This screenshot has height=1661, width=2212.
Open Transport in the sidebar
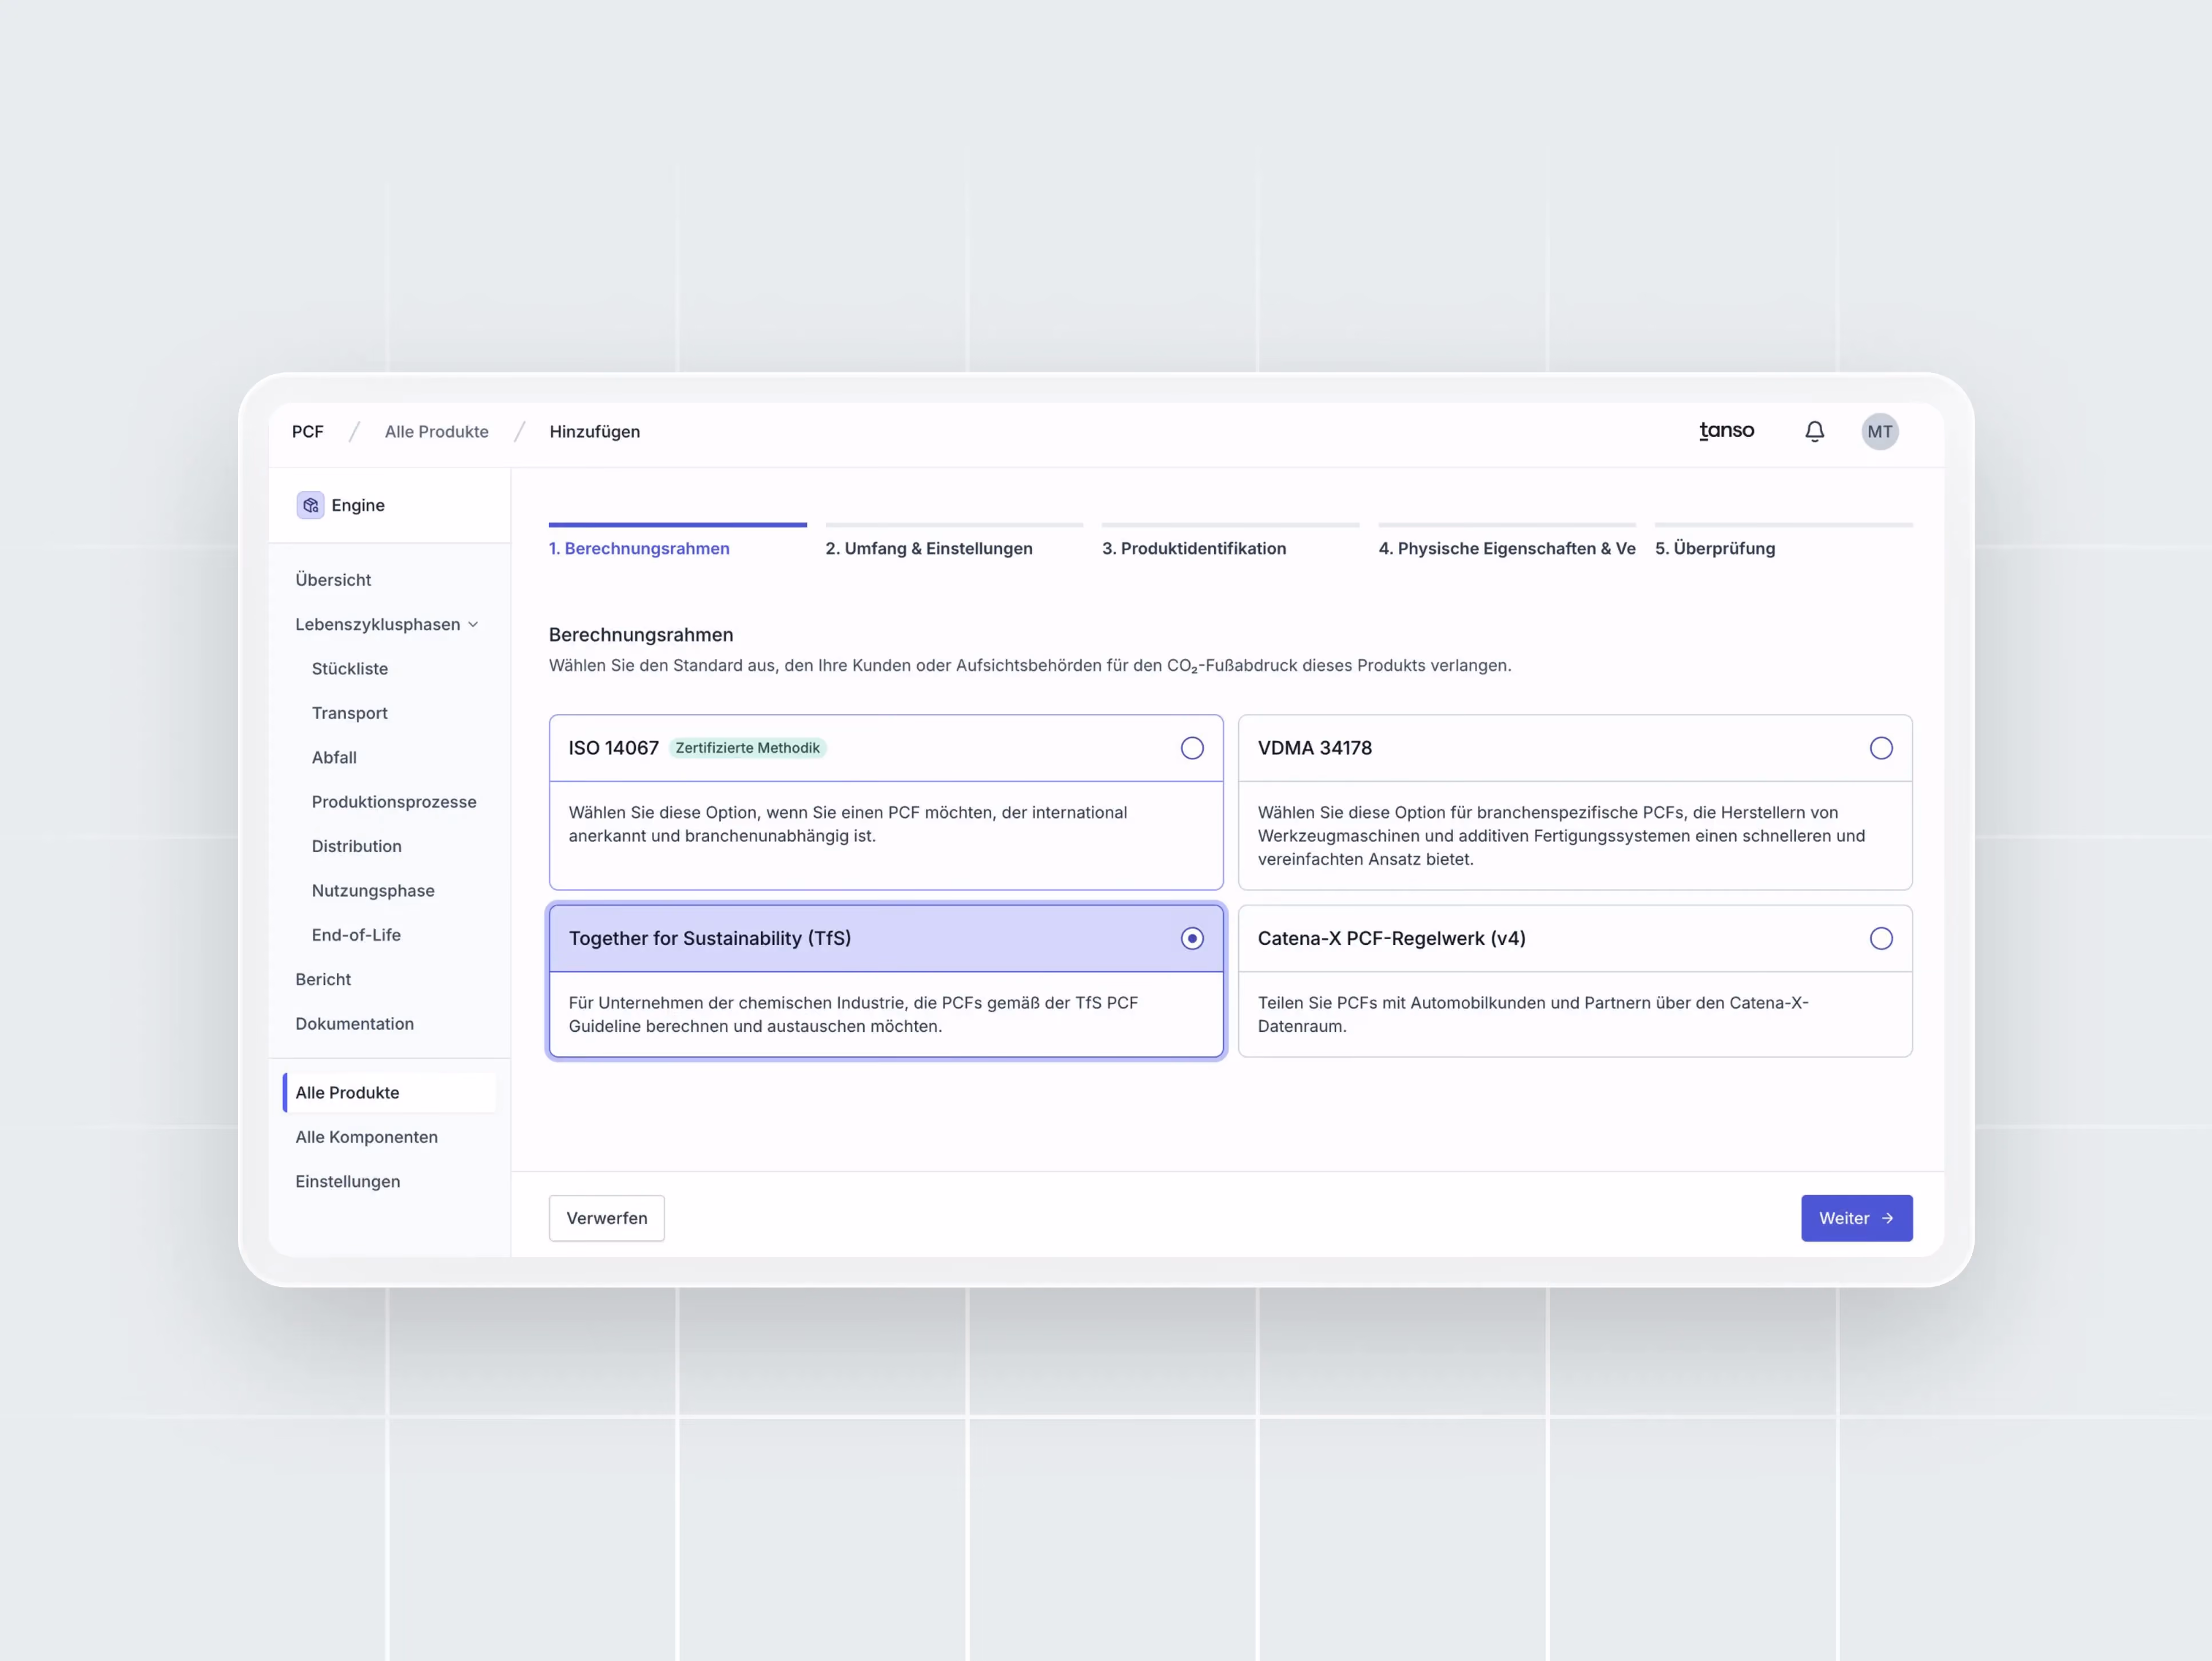pos(350,713)
